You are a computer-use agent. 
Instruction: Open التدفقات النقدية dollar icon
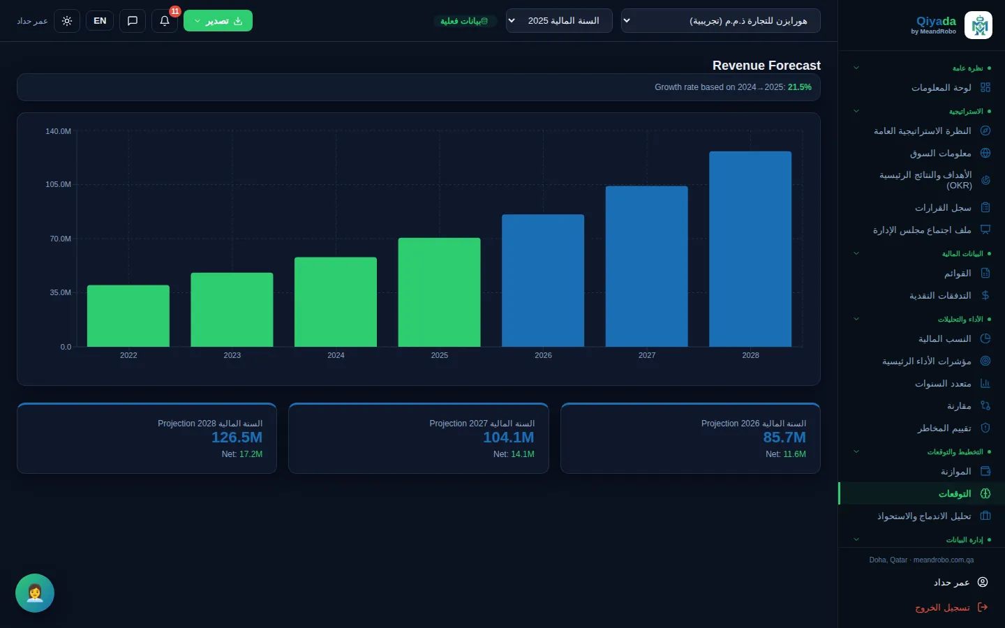[985, 295]
